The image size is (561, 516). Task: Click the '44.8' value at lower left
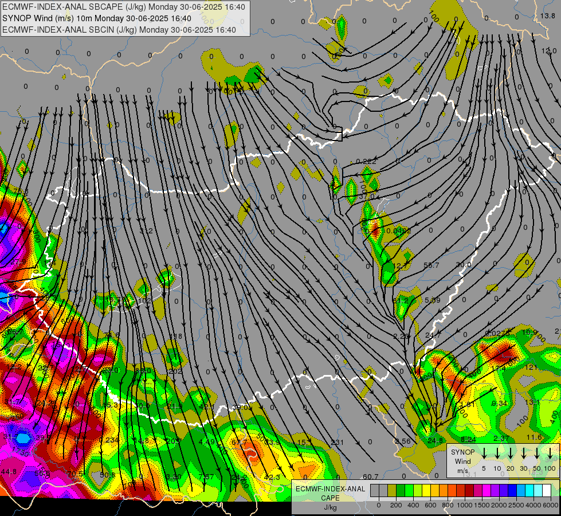(9, 472)
